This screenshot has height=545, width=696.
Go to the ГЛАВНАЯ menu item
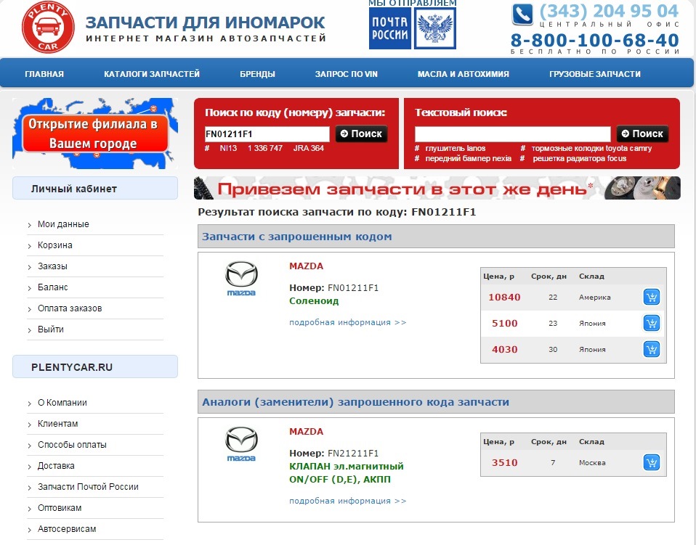[44, 74]
